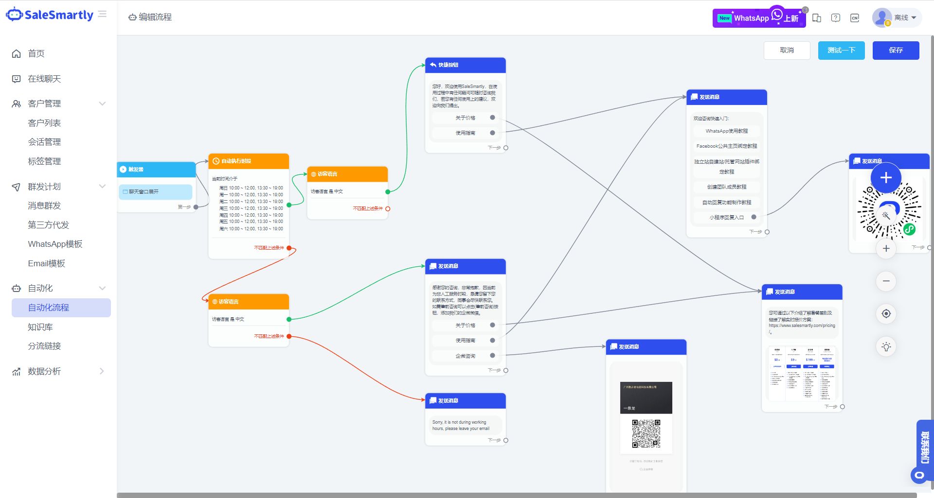The height and width of the screenshot is (498, 934).
Task: Click the 群发计划 paper plane icon
Action: [x=17, y=187]
